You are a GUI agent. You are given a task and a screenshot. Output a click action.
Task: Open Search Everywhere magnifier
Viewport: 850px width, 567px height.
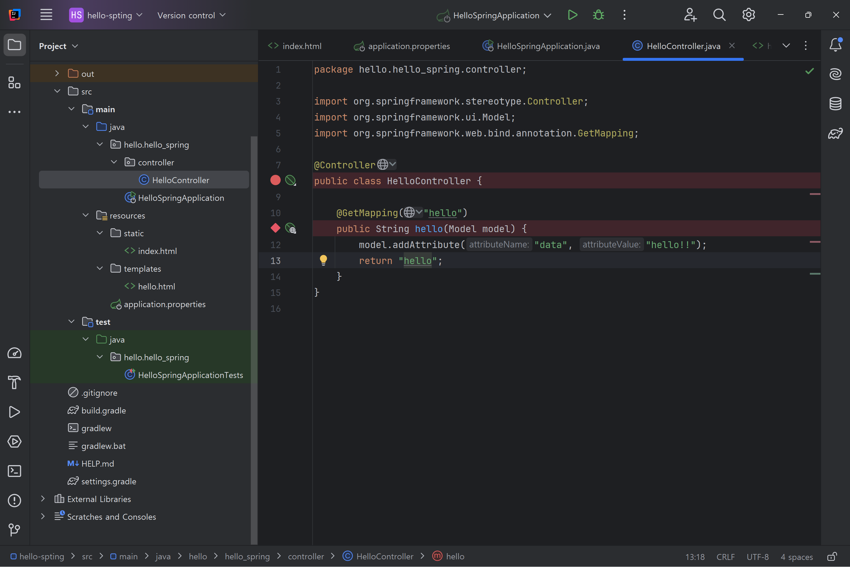tap(719, 15)
